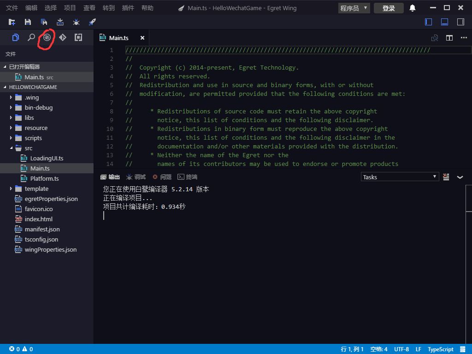Expand the scripts folder
This screenshot has width=472, height=354.
[x=11, y=138]
